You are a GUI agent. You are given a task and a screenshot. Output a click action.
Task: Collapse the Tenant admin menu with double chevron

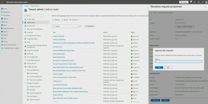48,15
